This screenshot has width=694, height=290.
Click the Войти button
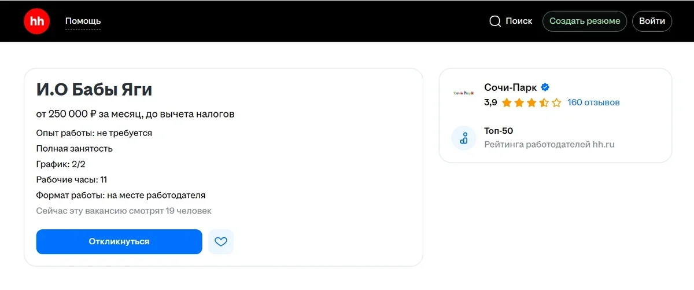652,21
